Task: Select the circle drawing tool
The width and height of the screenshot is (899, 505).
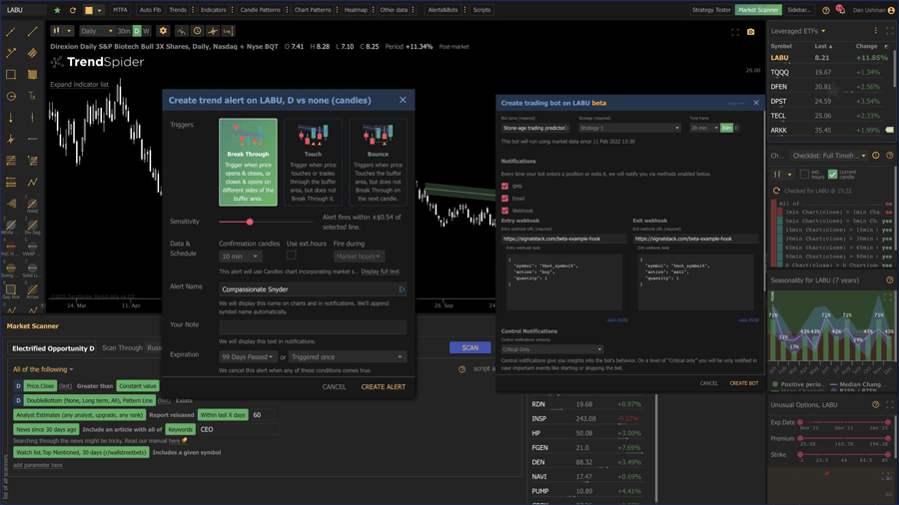Action: click(x=11, y=96)
